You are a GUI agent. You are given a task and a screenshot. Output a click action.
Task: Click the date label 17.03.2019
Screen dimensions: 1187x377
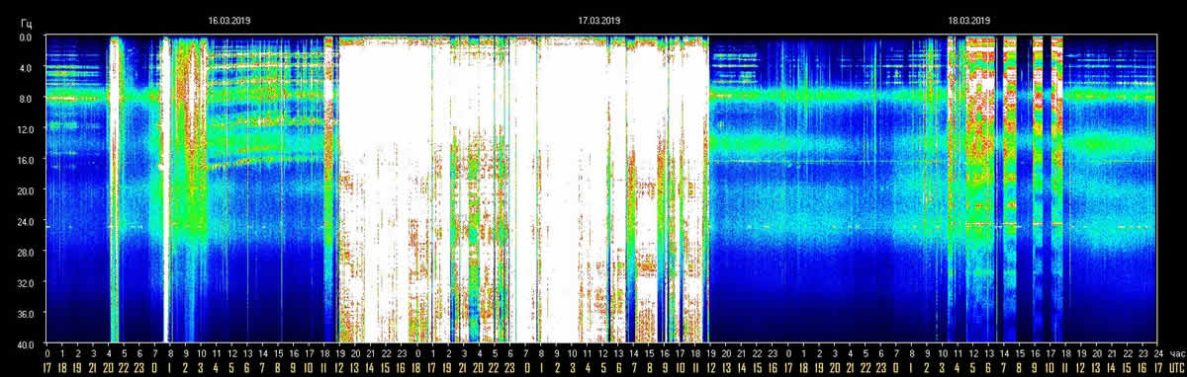point(599,20)
